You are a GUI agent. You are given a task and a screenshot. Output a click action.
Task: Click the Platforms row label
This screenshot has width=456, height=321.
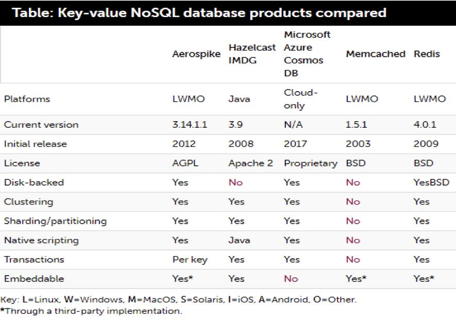pyautogui.click(x=27, y=99)
